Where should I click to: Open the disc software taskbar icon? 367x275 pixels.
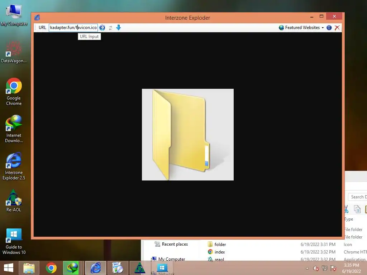click(x=117, y=268)
